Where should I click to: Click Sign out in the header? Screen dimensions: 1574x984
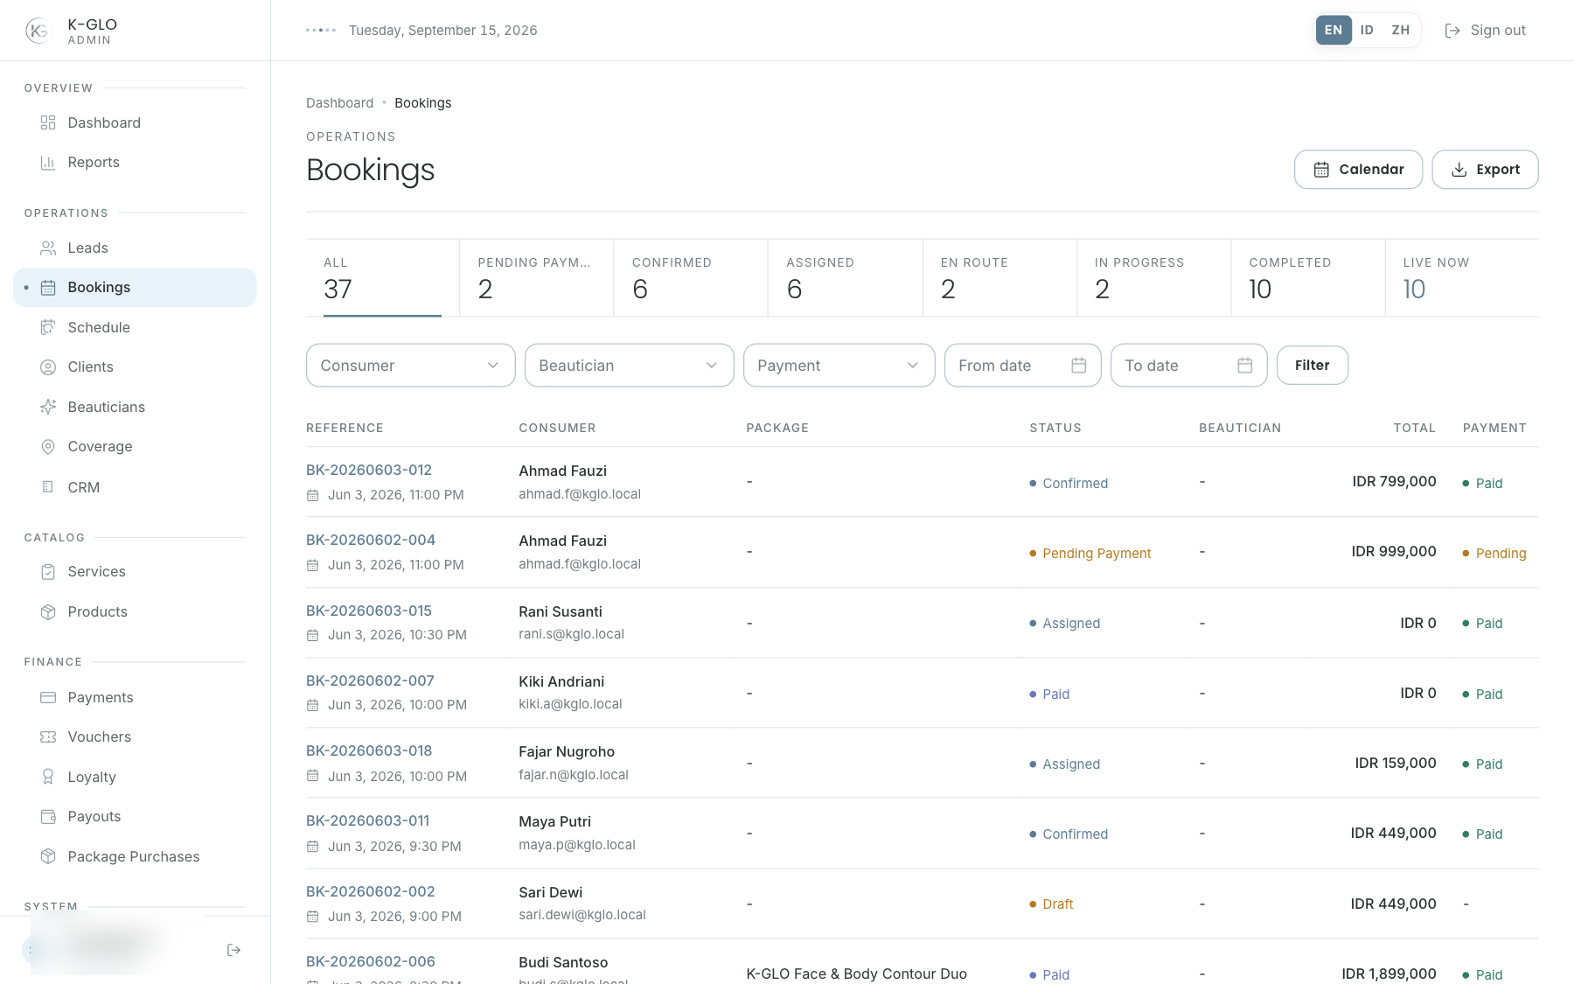(1485, 31)
